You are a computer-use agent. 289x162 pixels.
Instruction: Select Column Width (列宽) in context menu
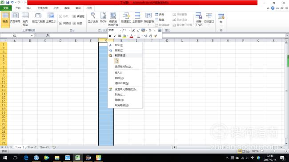click(x=120, y=95)
